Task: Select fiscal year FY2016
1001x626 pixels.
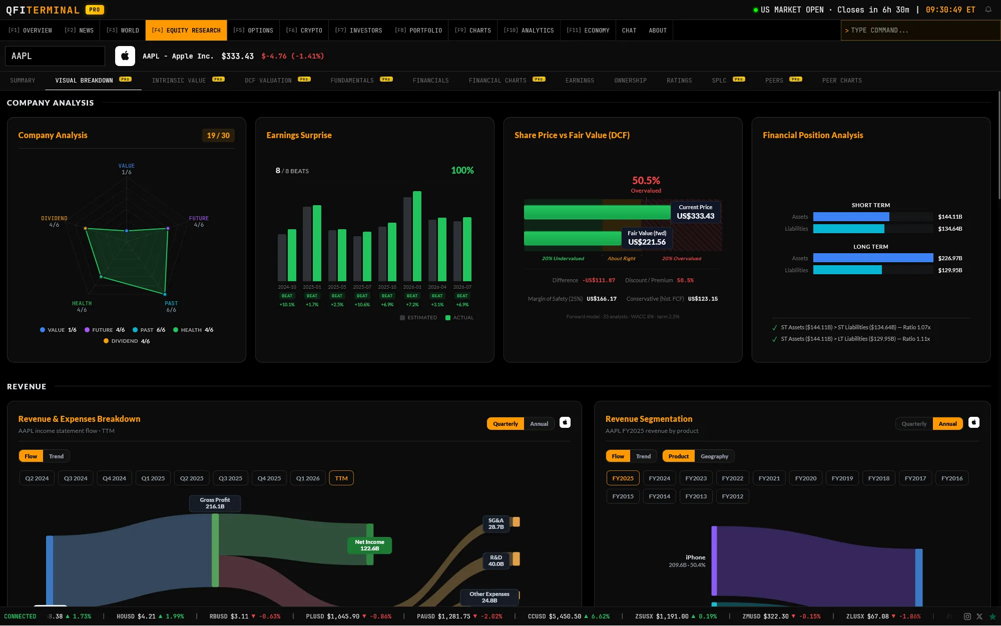Action: (952, 478)
